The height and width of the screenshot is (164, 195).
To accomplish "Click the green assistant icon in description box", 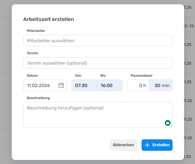I will [x=168, y=123].
